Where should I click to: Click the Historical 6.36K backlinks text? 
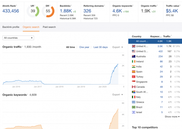coord(68,19)
